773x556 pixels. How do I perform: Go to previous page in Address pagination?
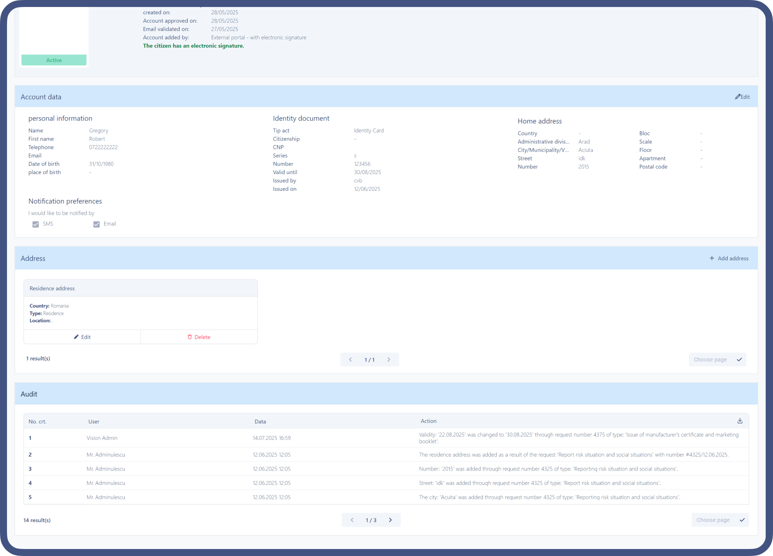[350, 360]
